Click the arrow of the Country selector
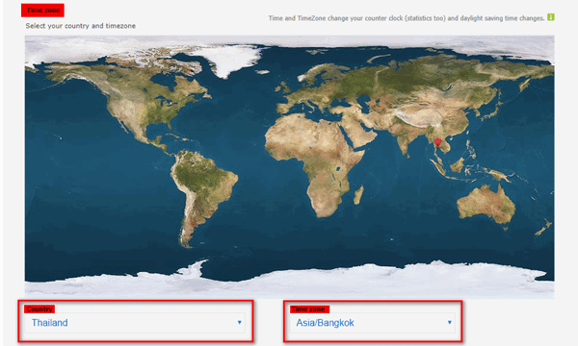This screenshot has height=346, width=578. (239, 323)
